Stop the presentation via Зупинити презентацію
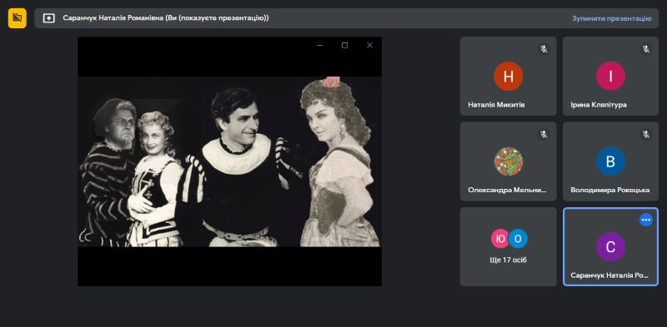Viewport: 667px width, 327px height. [611, 18]
